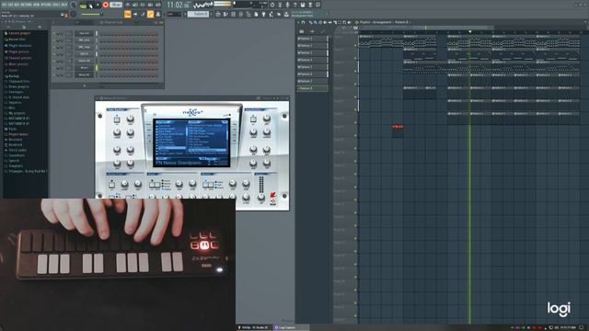Open the Clipboard files browser entry

(x=18, y=81)
